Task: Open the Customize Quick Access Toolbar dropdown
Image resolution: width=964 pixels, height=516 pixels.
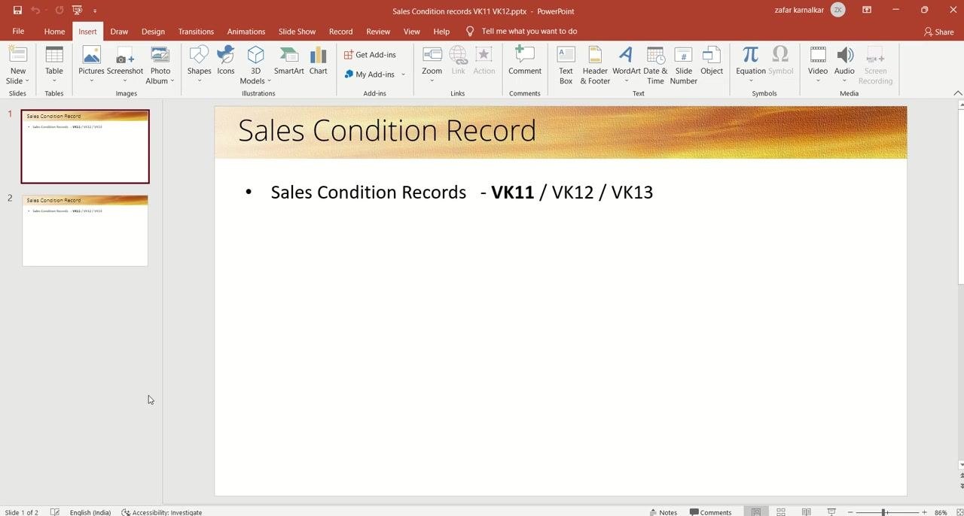Action: [95, 11]
